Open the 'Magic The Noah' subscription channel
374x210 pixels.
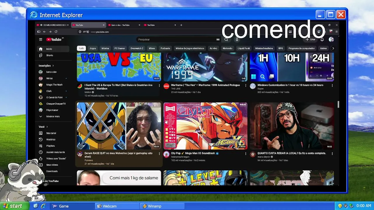53,85
